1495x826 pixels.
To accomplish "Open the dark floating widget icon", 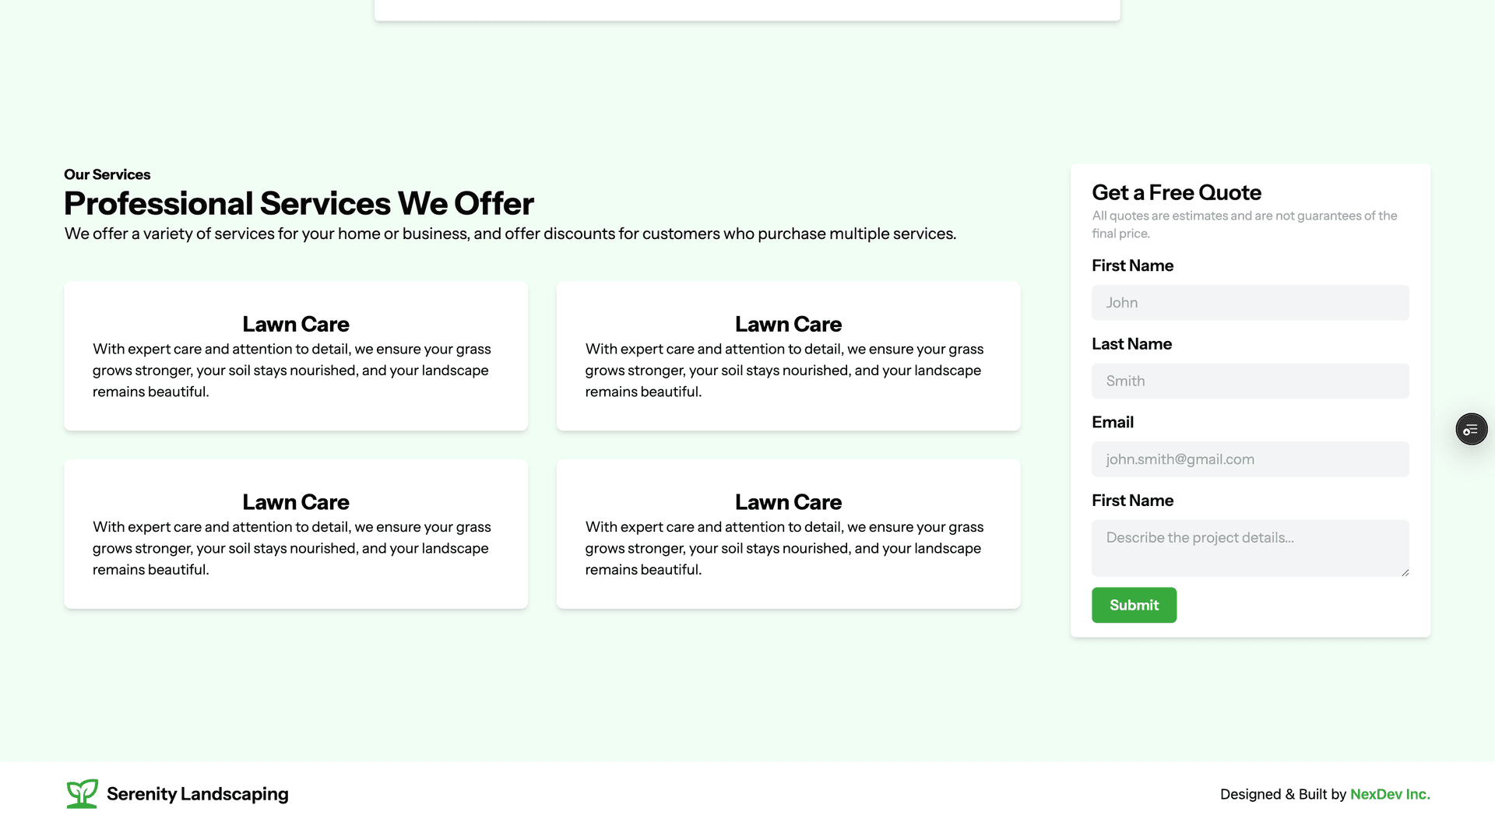I will (1471, 429).
